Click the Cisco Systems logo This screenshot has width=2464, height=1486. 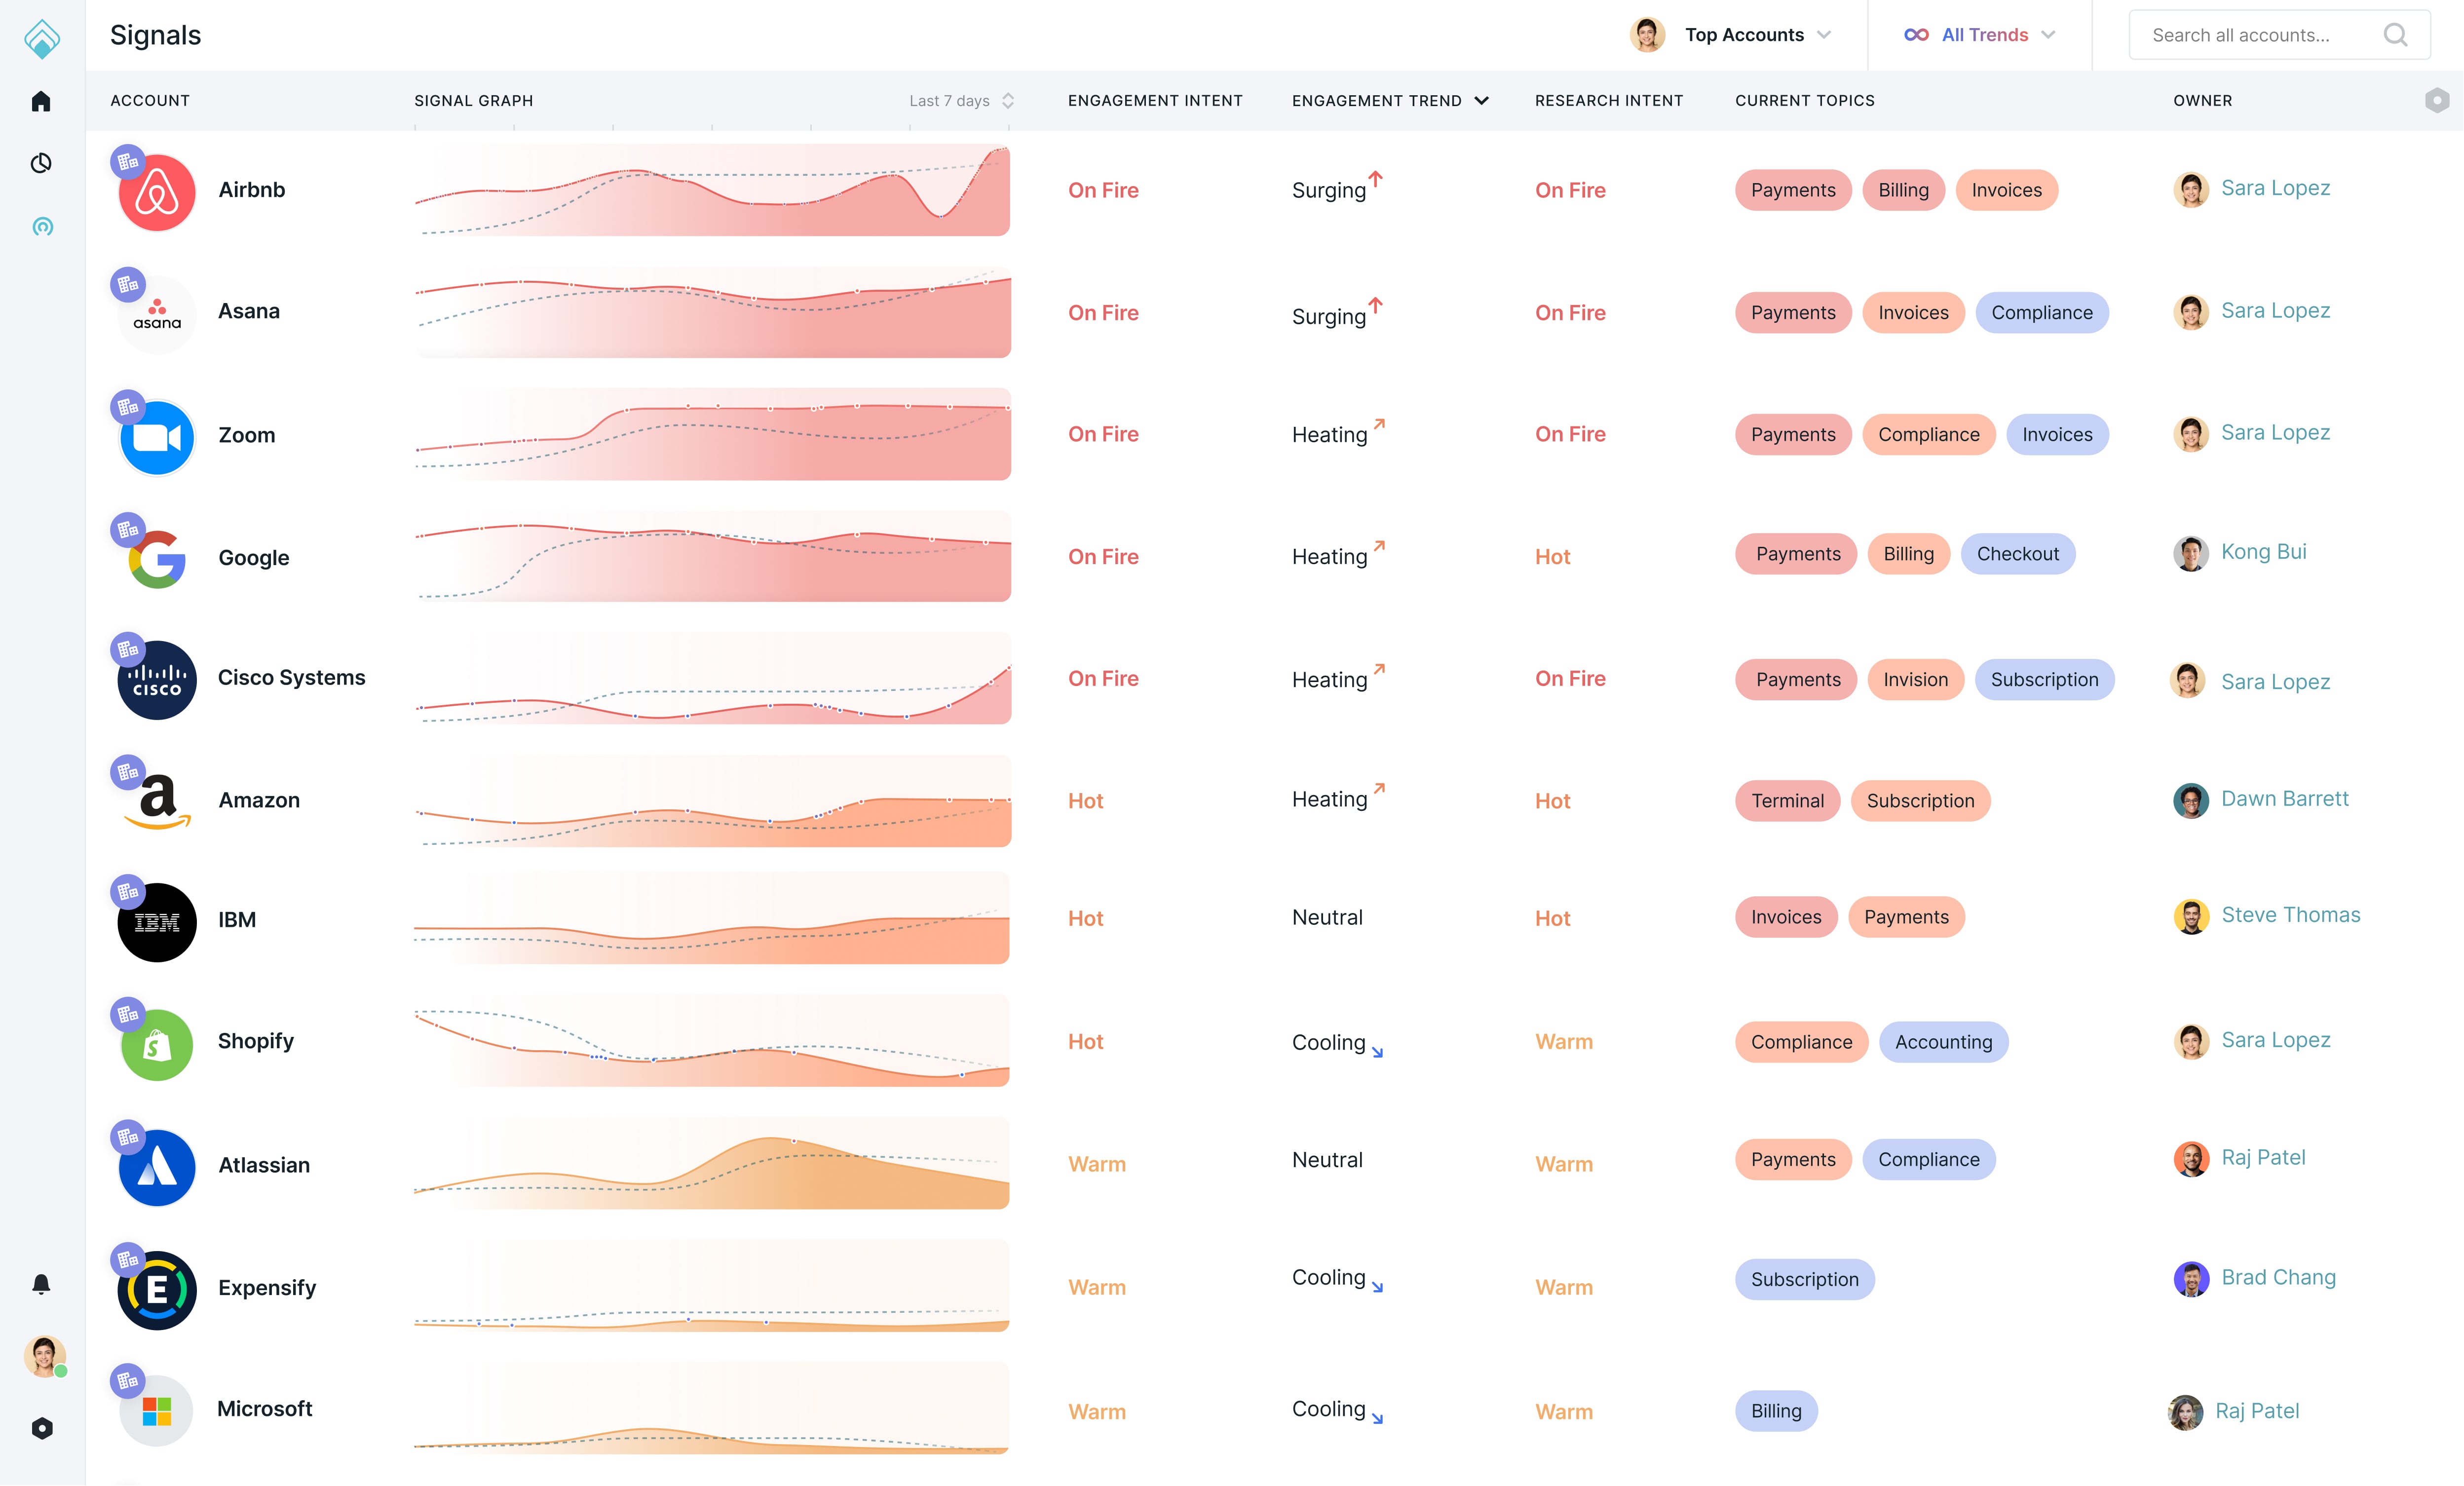157,680
